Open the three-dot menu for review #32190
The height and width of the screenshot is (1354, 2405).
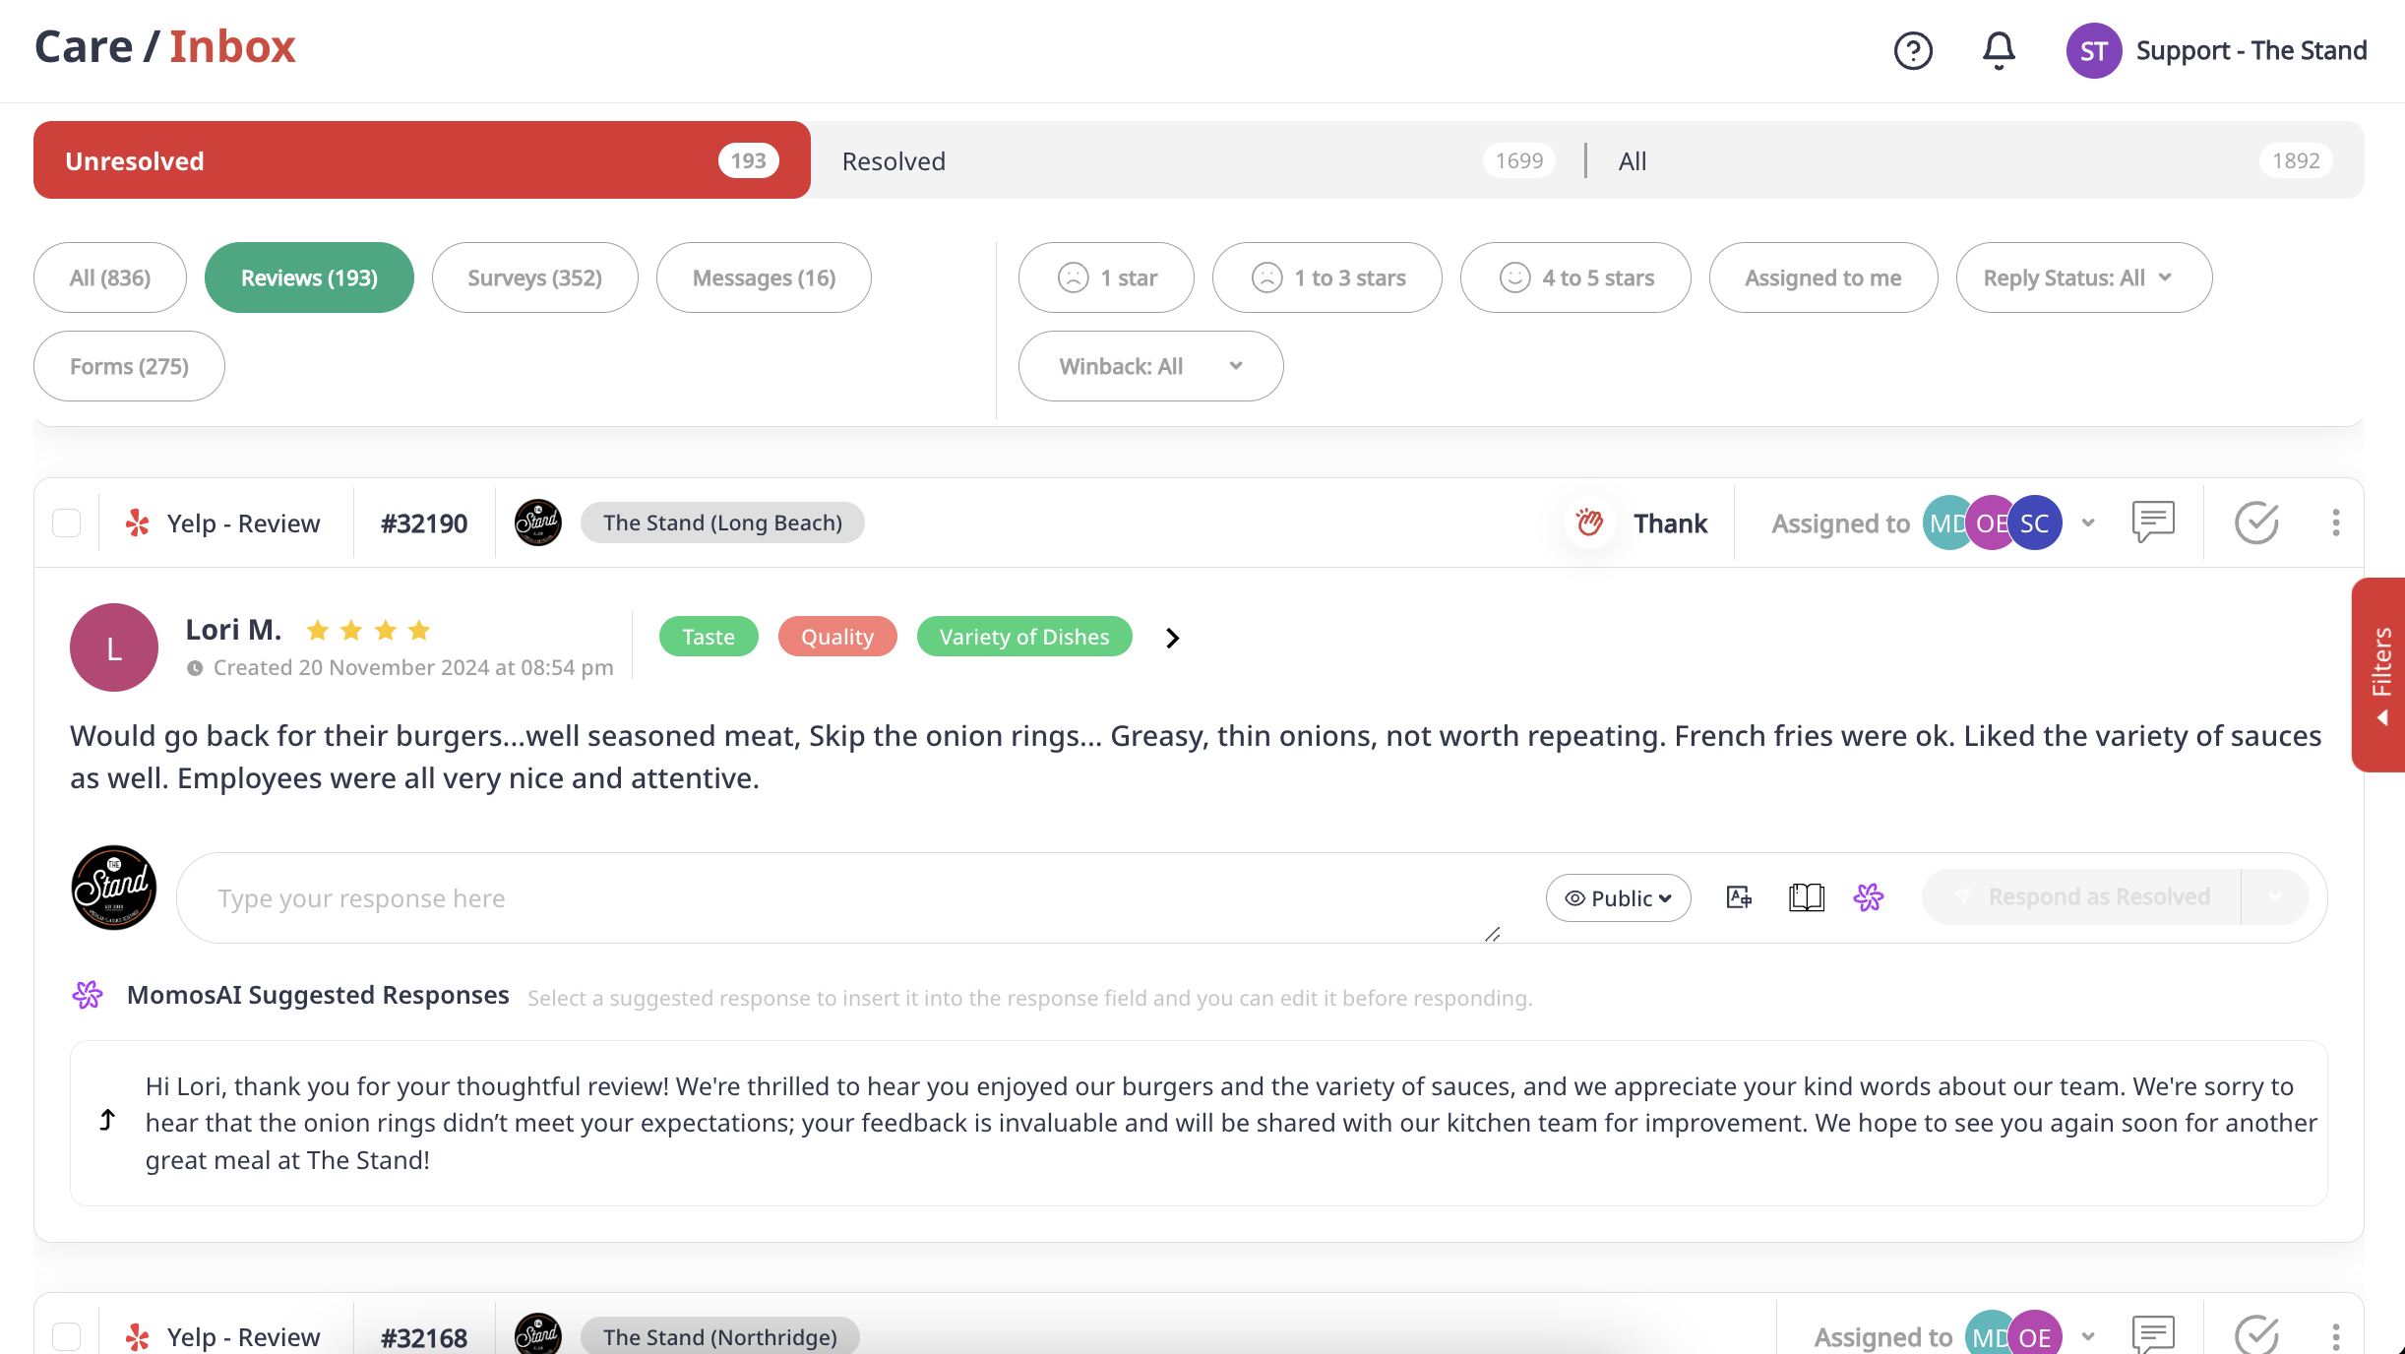tap(2335, 523)
